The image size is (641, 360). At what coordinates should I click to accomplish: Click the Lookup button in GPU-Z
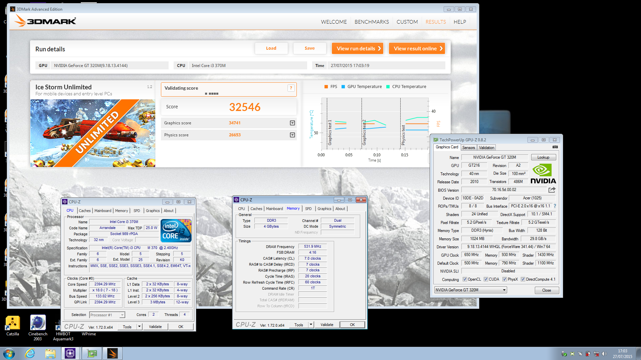point(543,157)
